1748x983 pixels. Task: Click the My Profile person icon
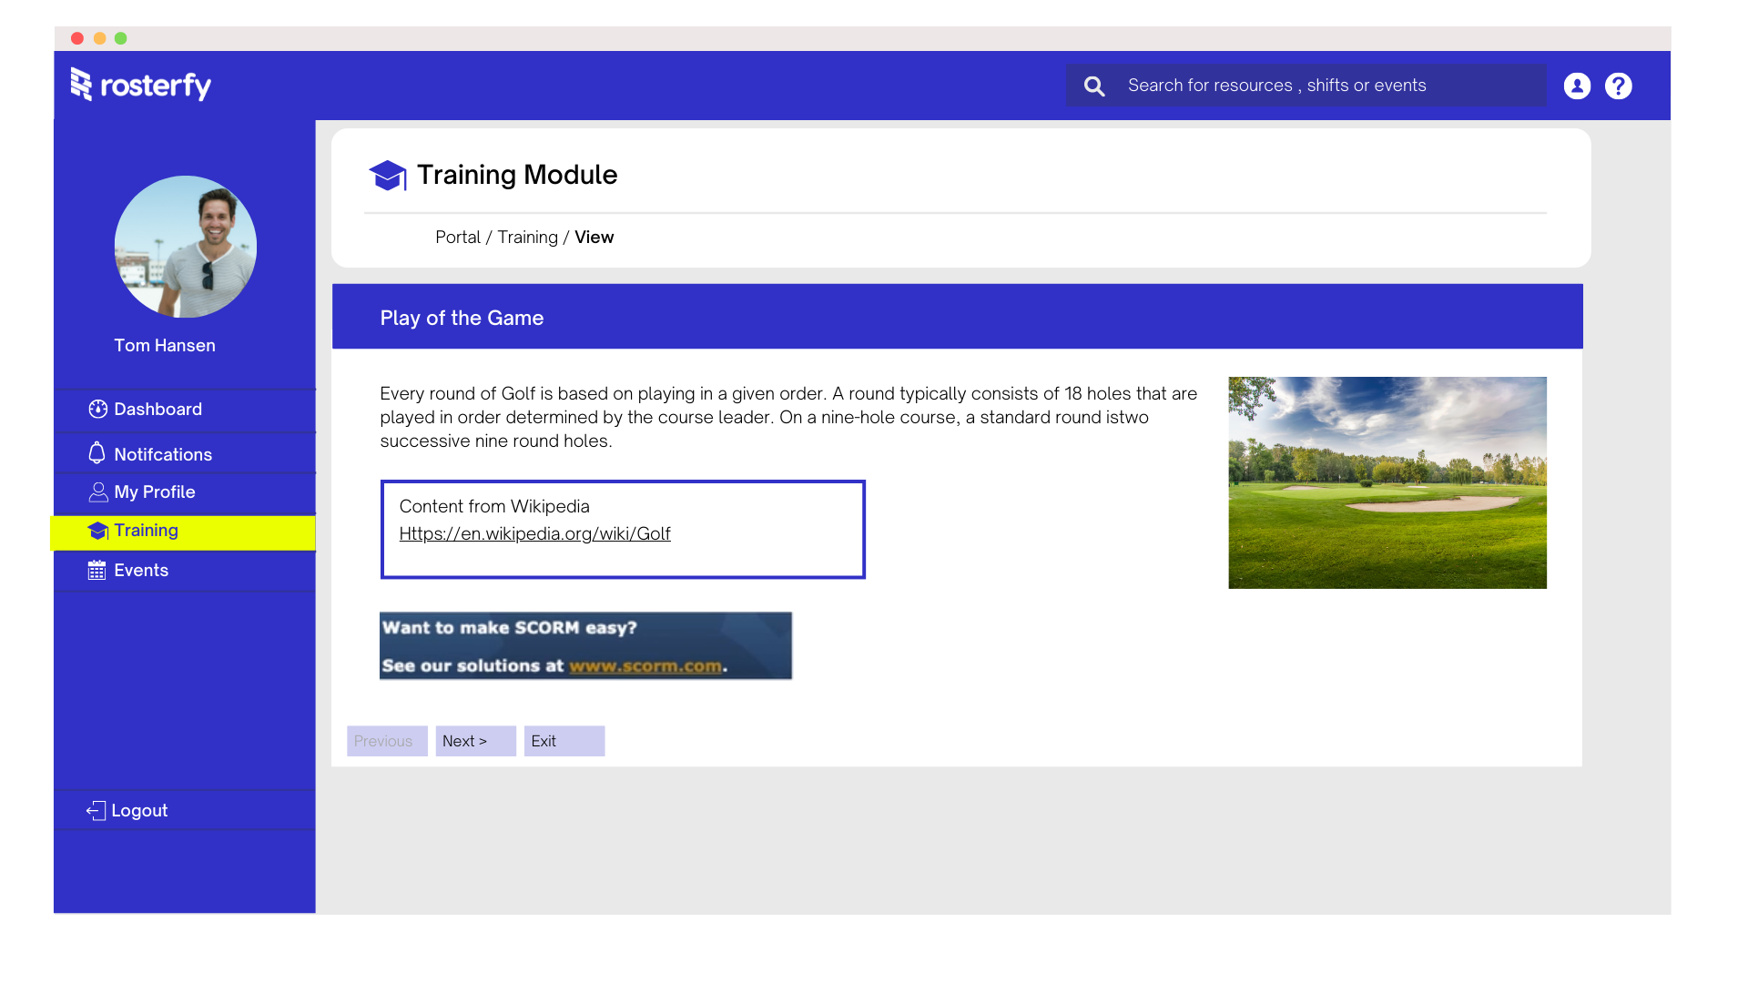coord(98,491)
